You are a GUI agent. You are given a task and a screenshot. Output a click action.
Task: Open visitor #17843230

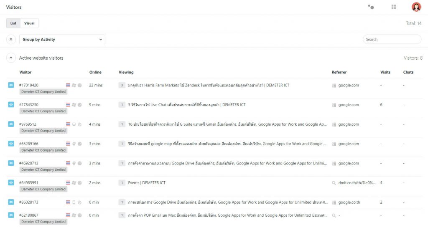pos(29,105)
